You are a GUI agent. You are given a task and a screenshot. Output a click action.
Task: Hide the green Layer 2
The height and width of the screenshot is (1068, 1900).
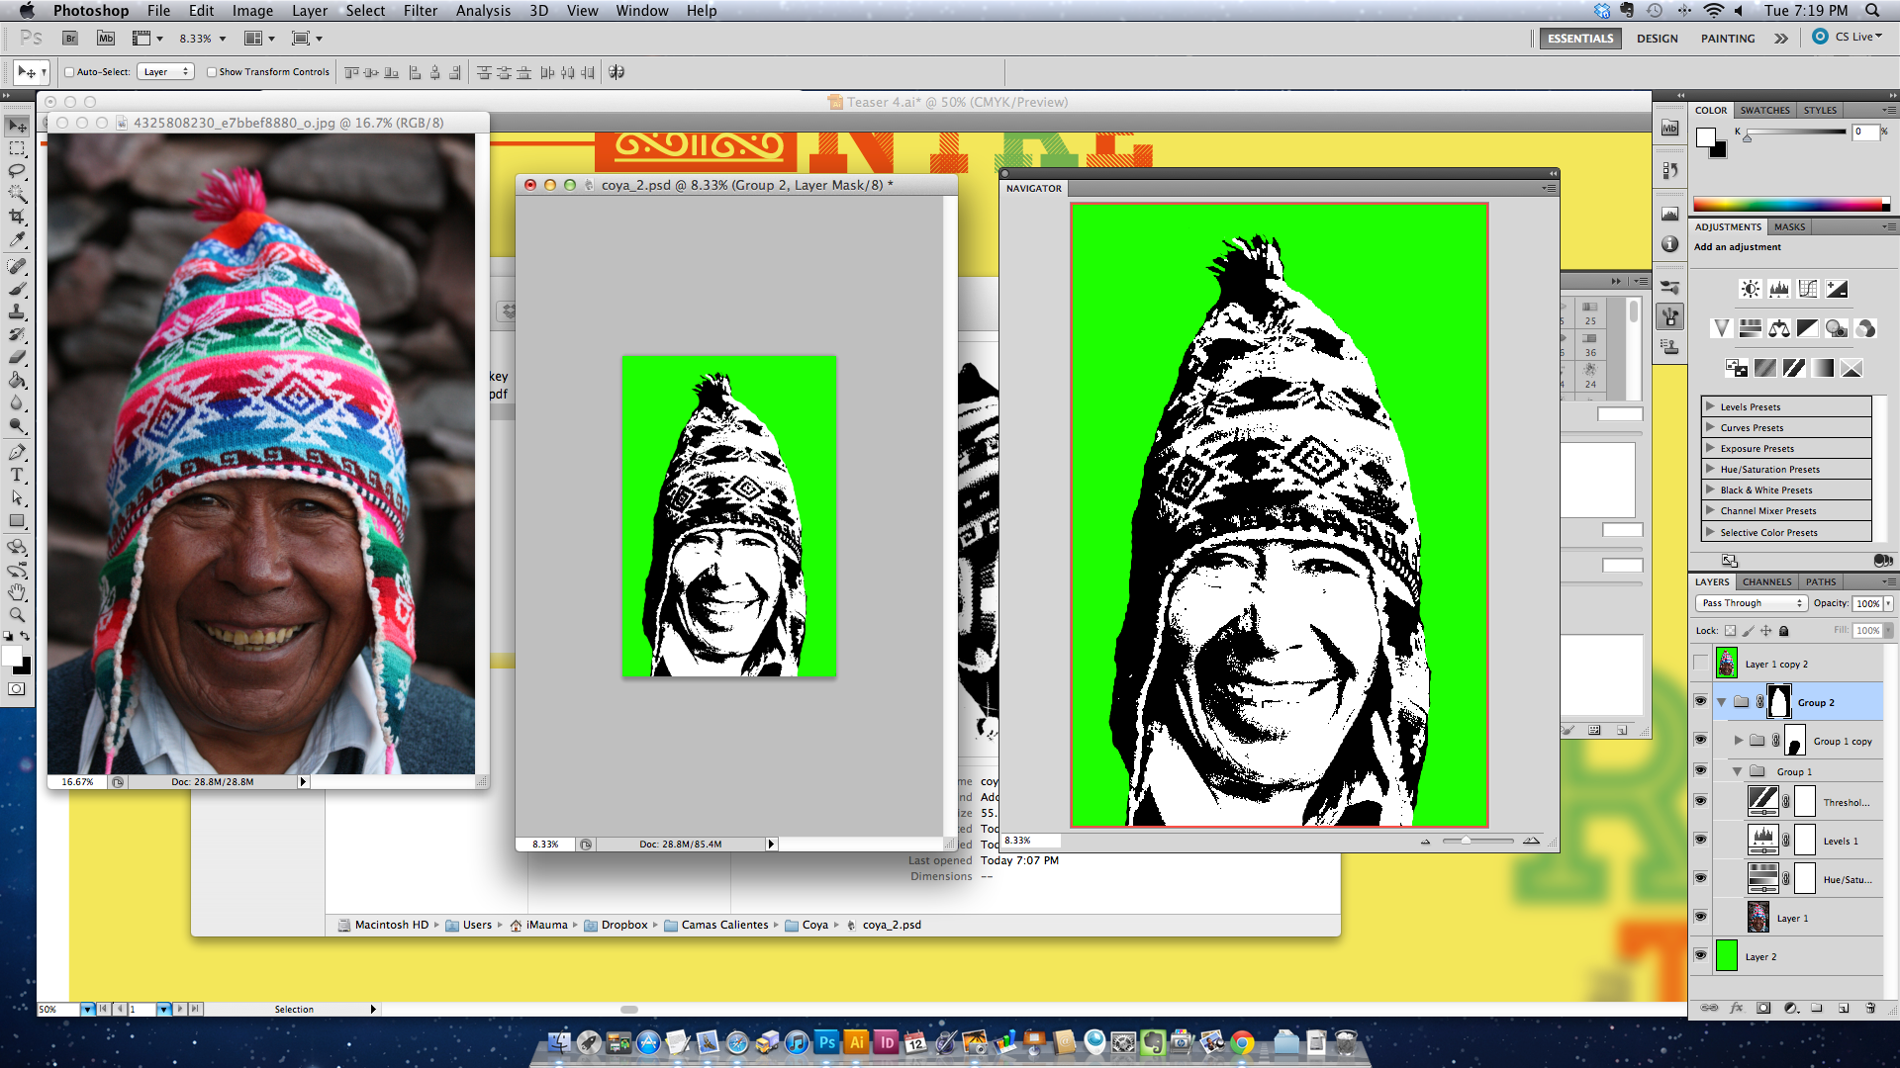click(x=1701, y=955)
